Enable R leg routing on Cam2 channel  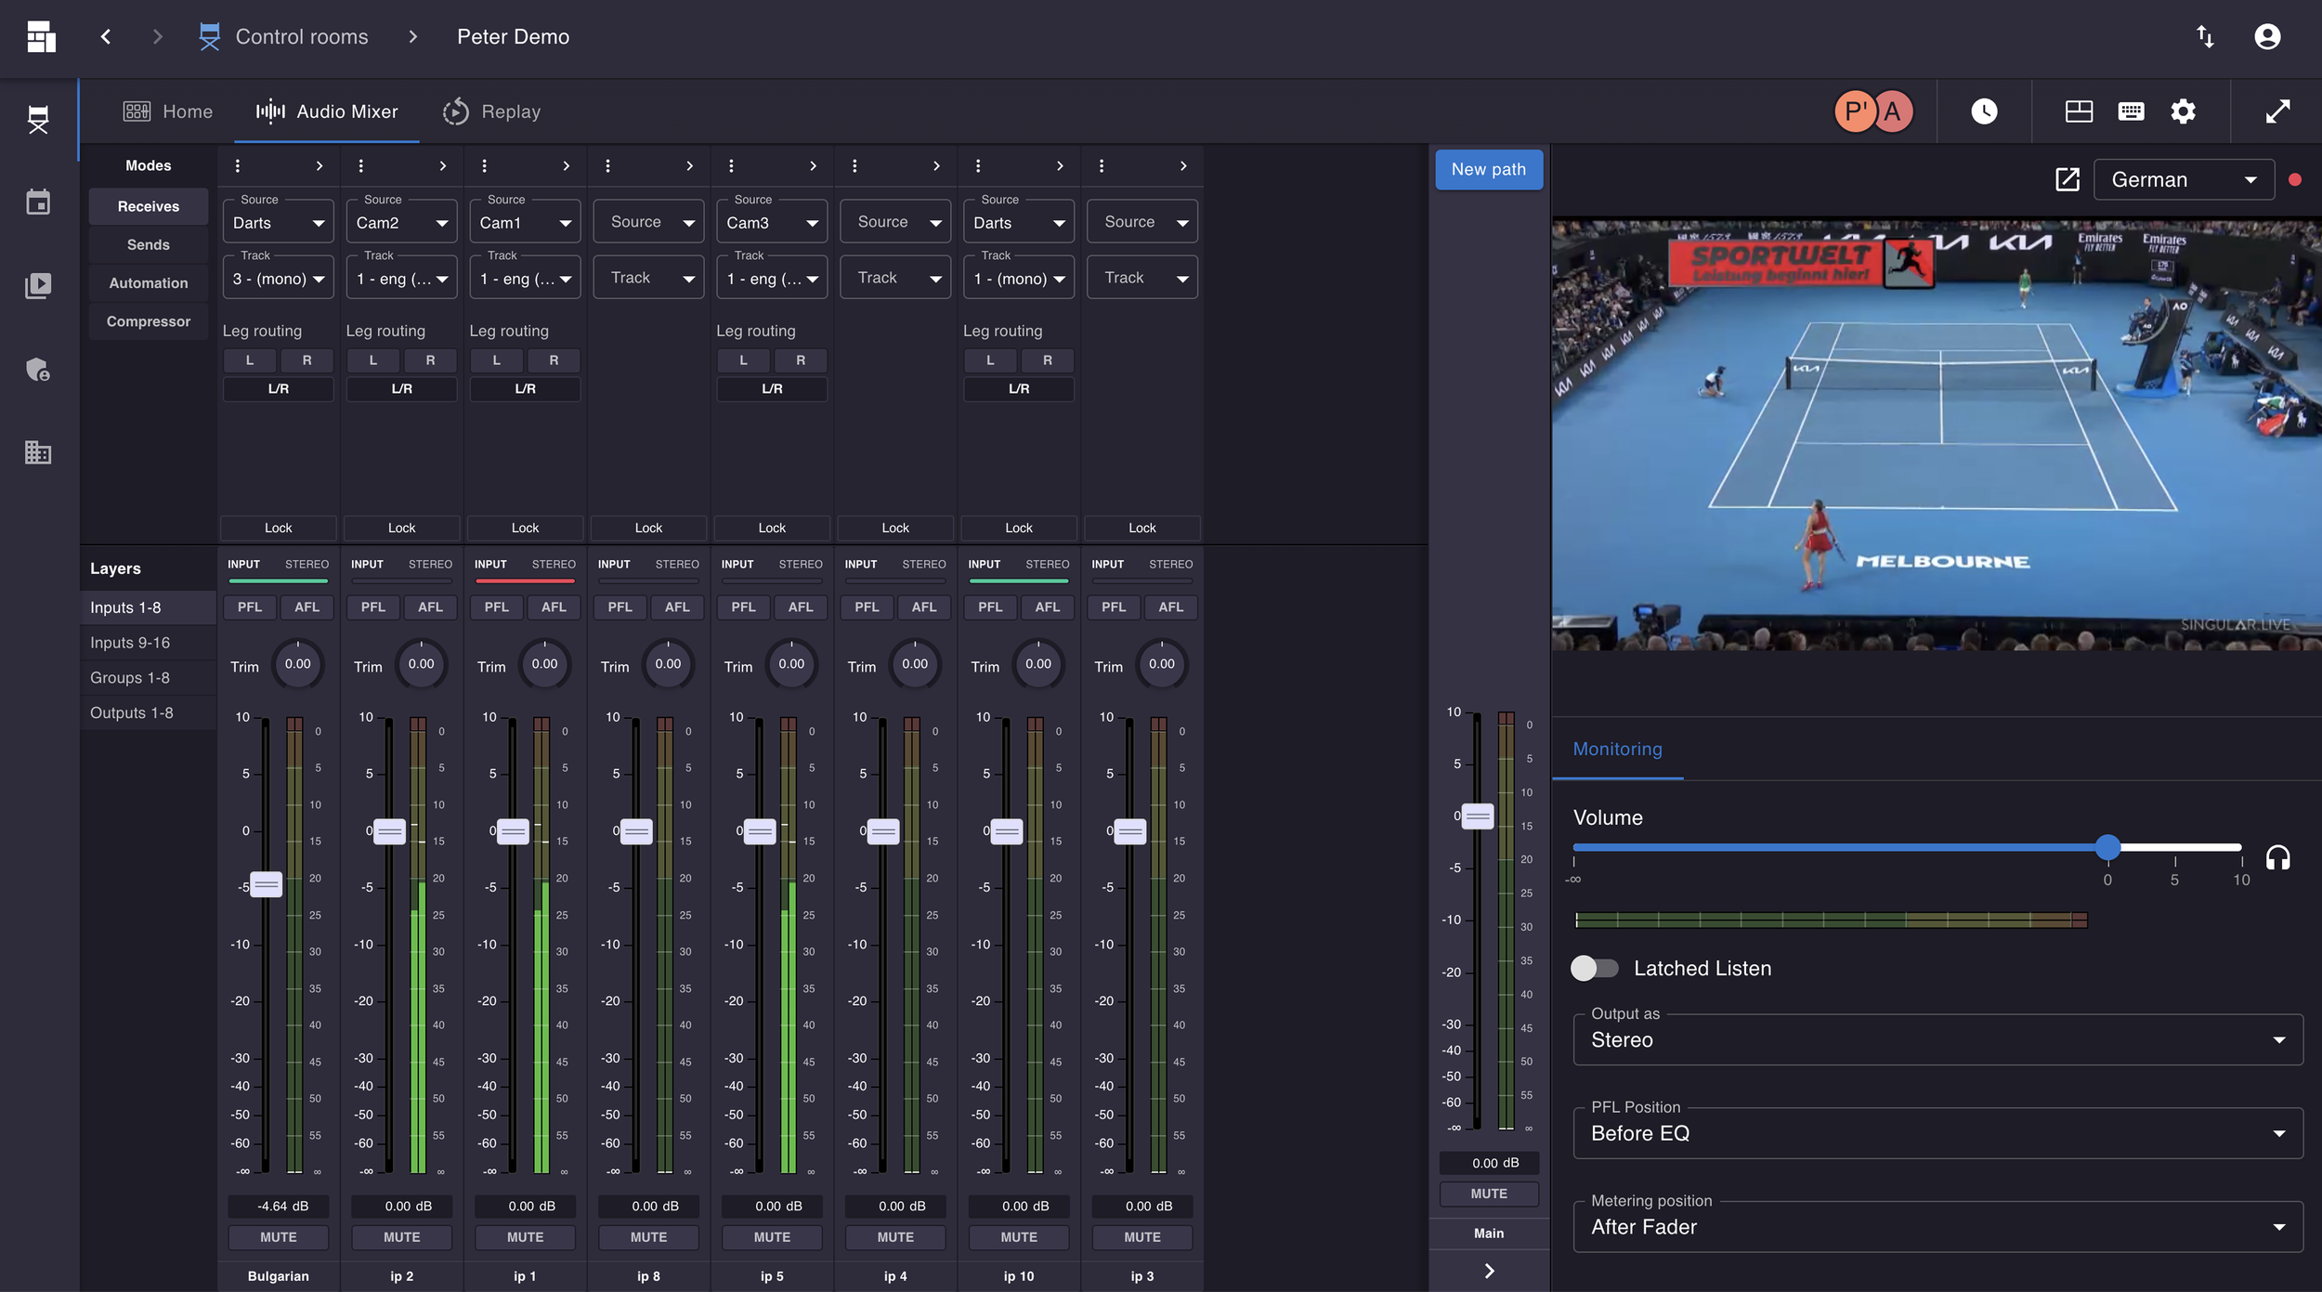point(430,360)
